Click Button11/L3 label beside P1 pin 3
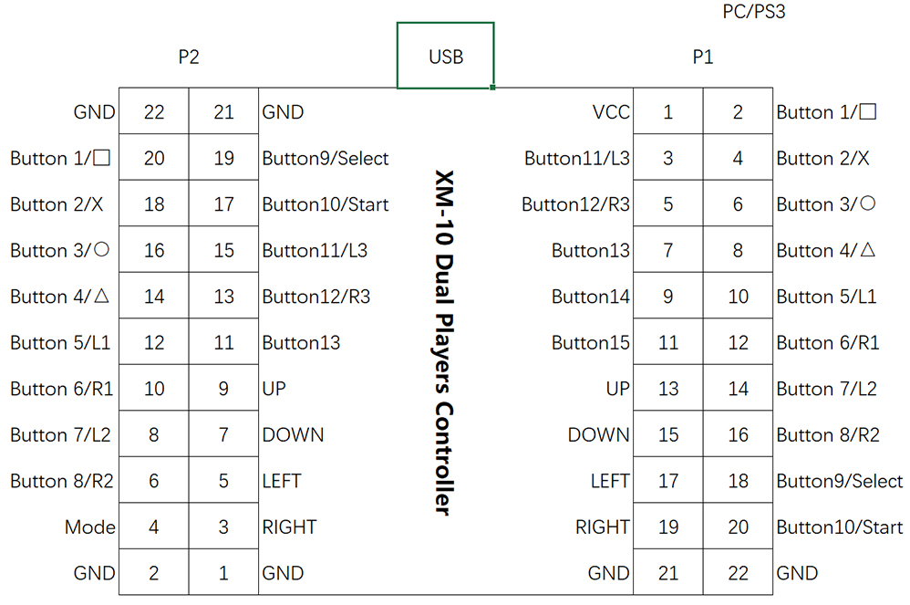Viewport: 910px width, 605px height. (x=577, y=159)
